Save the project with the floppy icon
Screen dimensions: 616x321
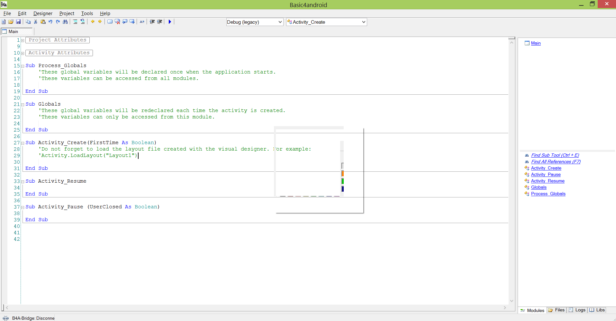pyautogui.click(x=18, y=22)
